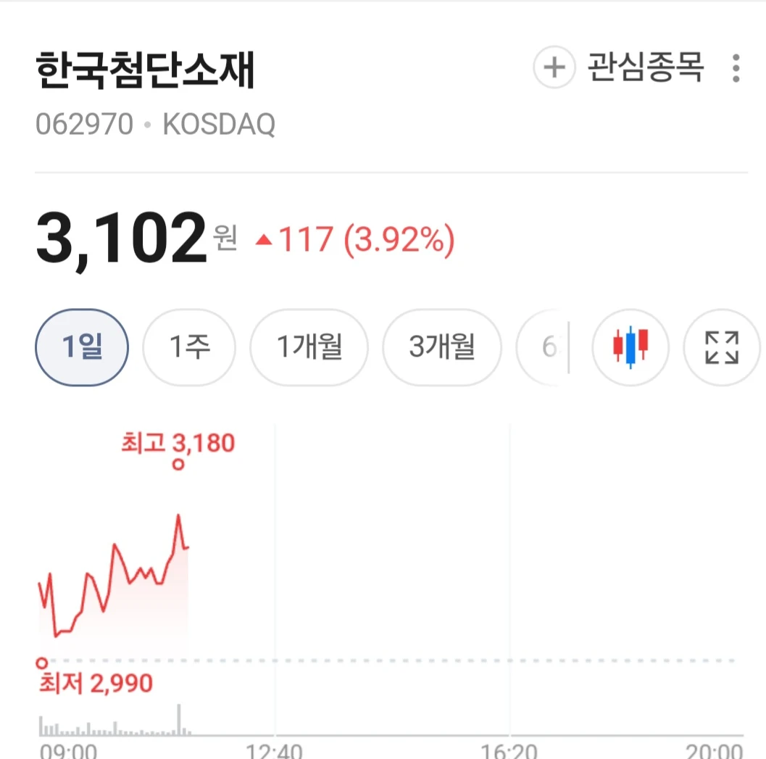
Task: Select the 1일 period tab
Action: point(82,347)
